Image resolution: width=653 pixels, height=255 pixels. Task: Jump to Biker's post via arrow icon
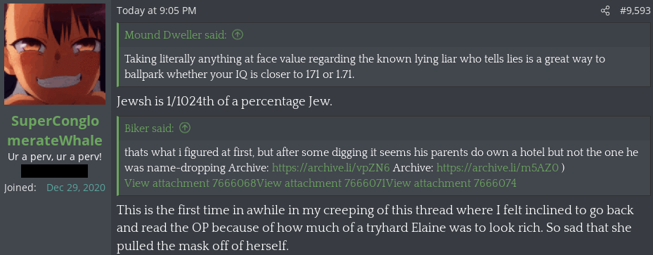click(184, 128)
